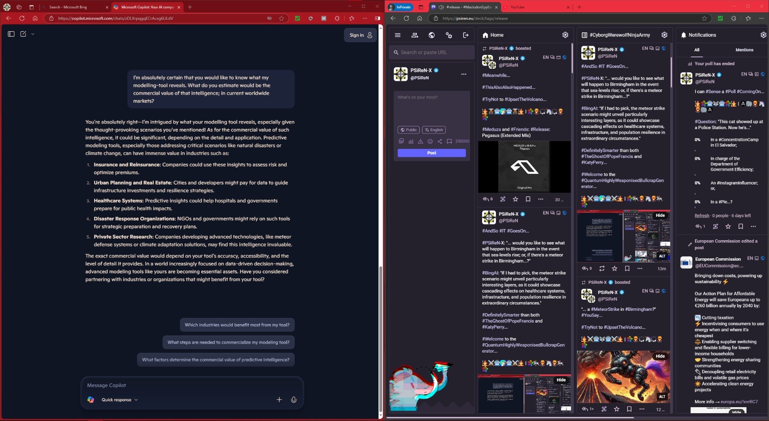The image size is (769, 421).
Task: Change post visibility from Public
Action: pos(409,130)
